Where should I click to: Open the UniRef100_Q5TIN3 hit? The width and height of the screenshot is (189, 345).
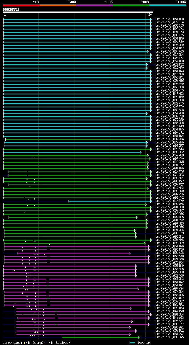[170, 71]
